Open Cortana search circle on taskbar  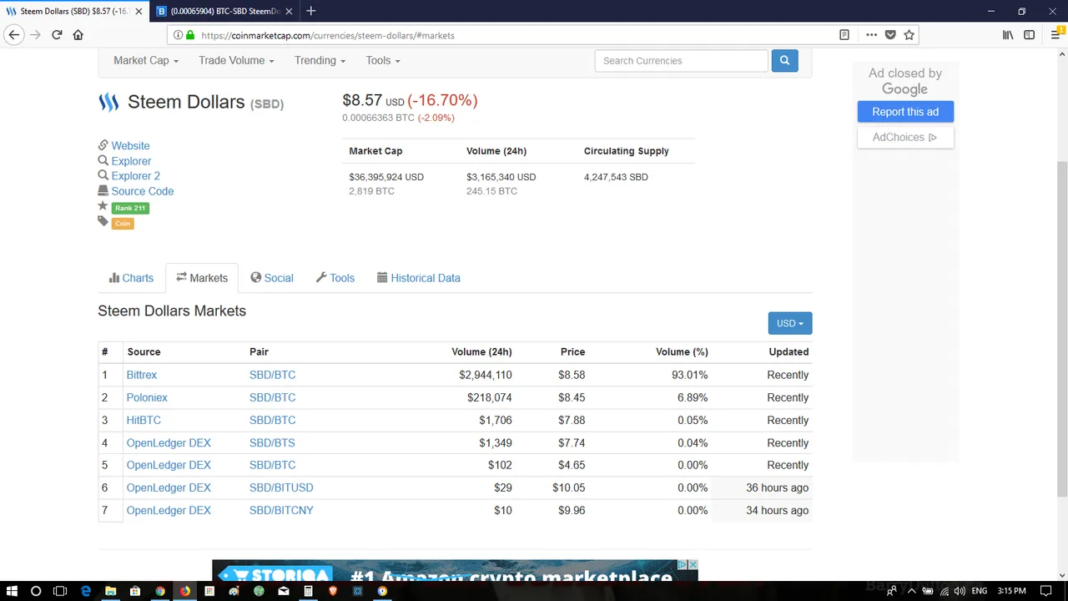click(x=36, y=591)
